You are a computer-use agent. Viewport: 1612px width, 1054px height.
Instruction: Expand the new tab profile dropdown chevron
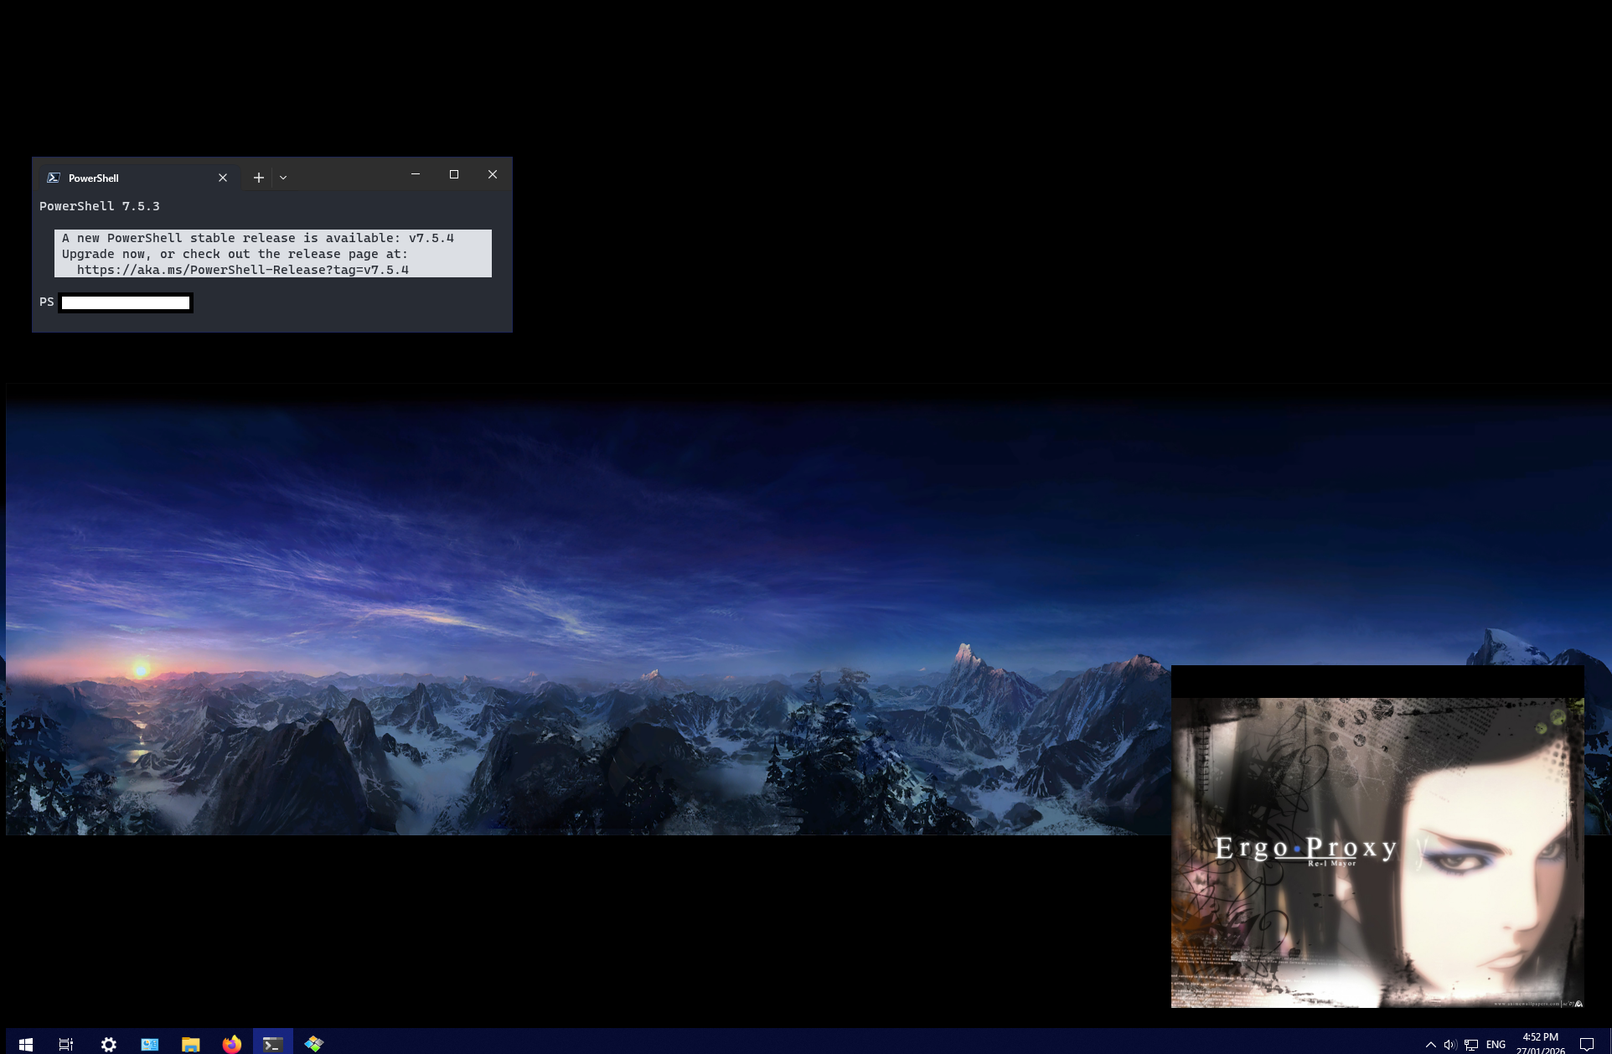283,178
